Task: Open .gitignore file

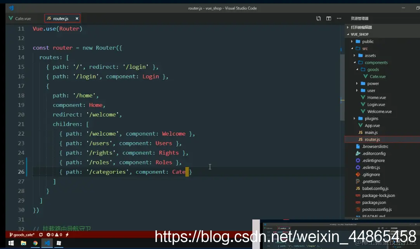Action: (x=371, y=174)
